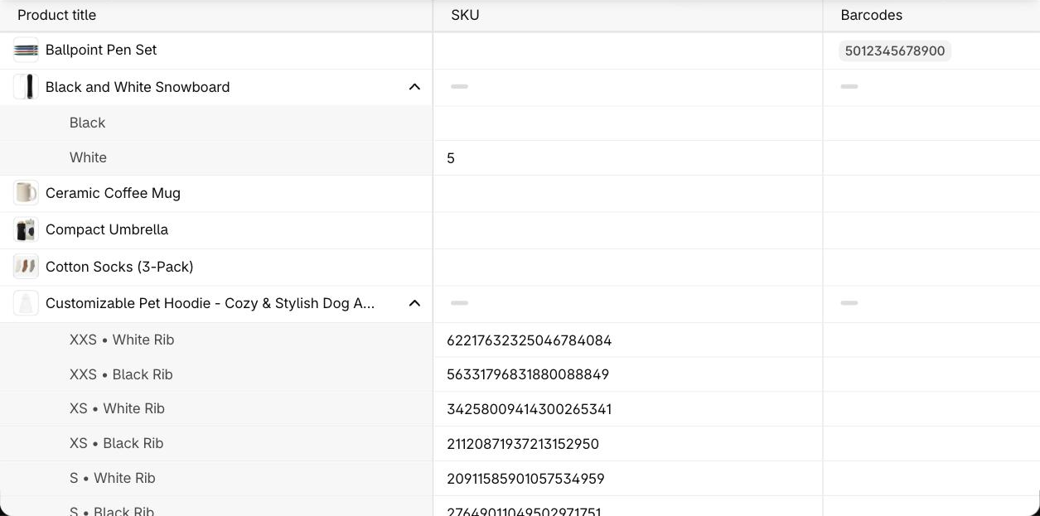Edit the Barcodes cell for XXS • White Rib

tap(931, 340)
